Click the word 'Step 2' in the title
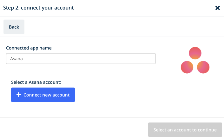Screen dimensions: 224x140 (x=11, y=8)
